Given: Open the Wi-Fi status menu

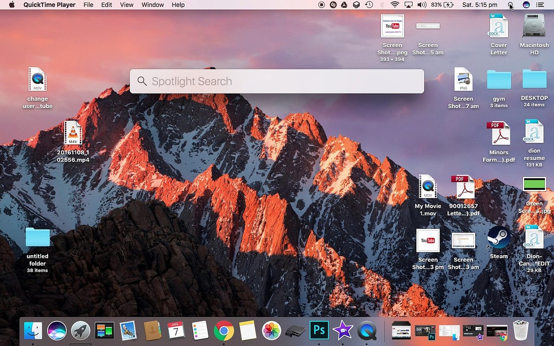Looking at the screenshot, I should (x=395, y=5).
